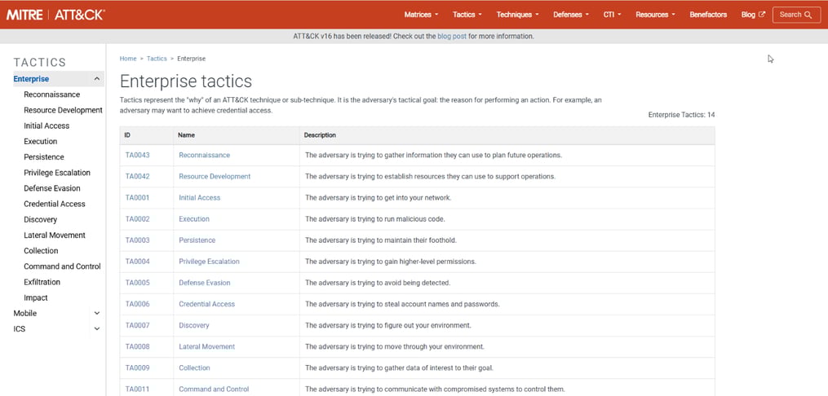Select Resource Development in the sidebar
The height and width of the screenshot is (396, 828).
pos(63,110)
